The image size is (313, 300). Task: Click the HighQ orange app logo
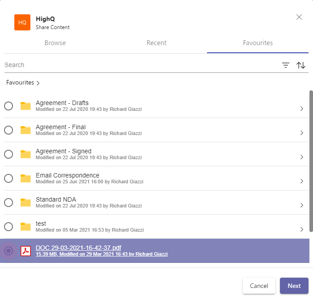[x=22, y=22]
